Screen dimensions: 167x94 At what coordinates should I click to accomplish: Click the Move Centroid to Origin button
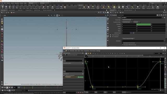click(x=128, y=39)
